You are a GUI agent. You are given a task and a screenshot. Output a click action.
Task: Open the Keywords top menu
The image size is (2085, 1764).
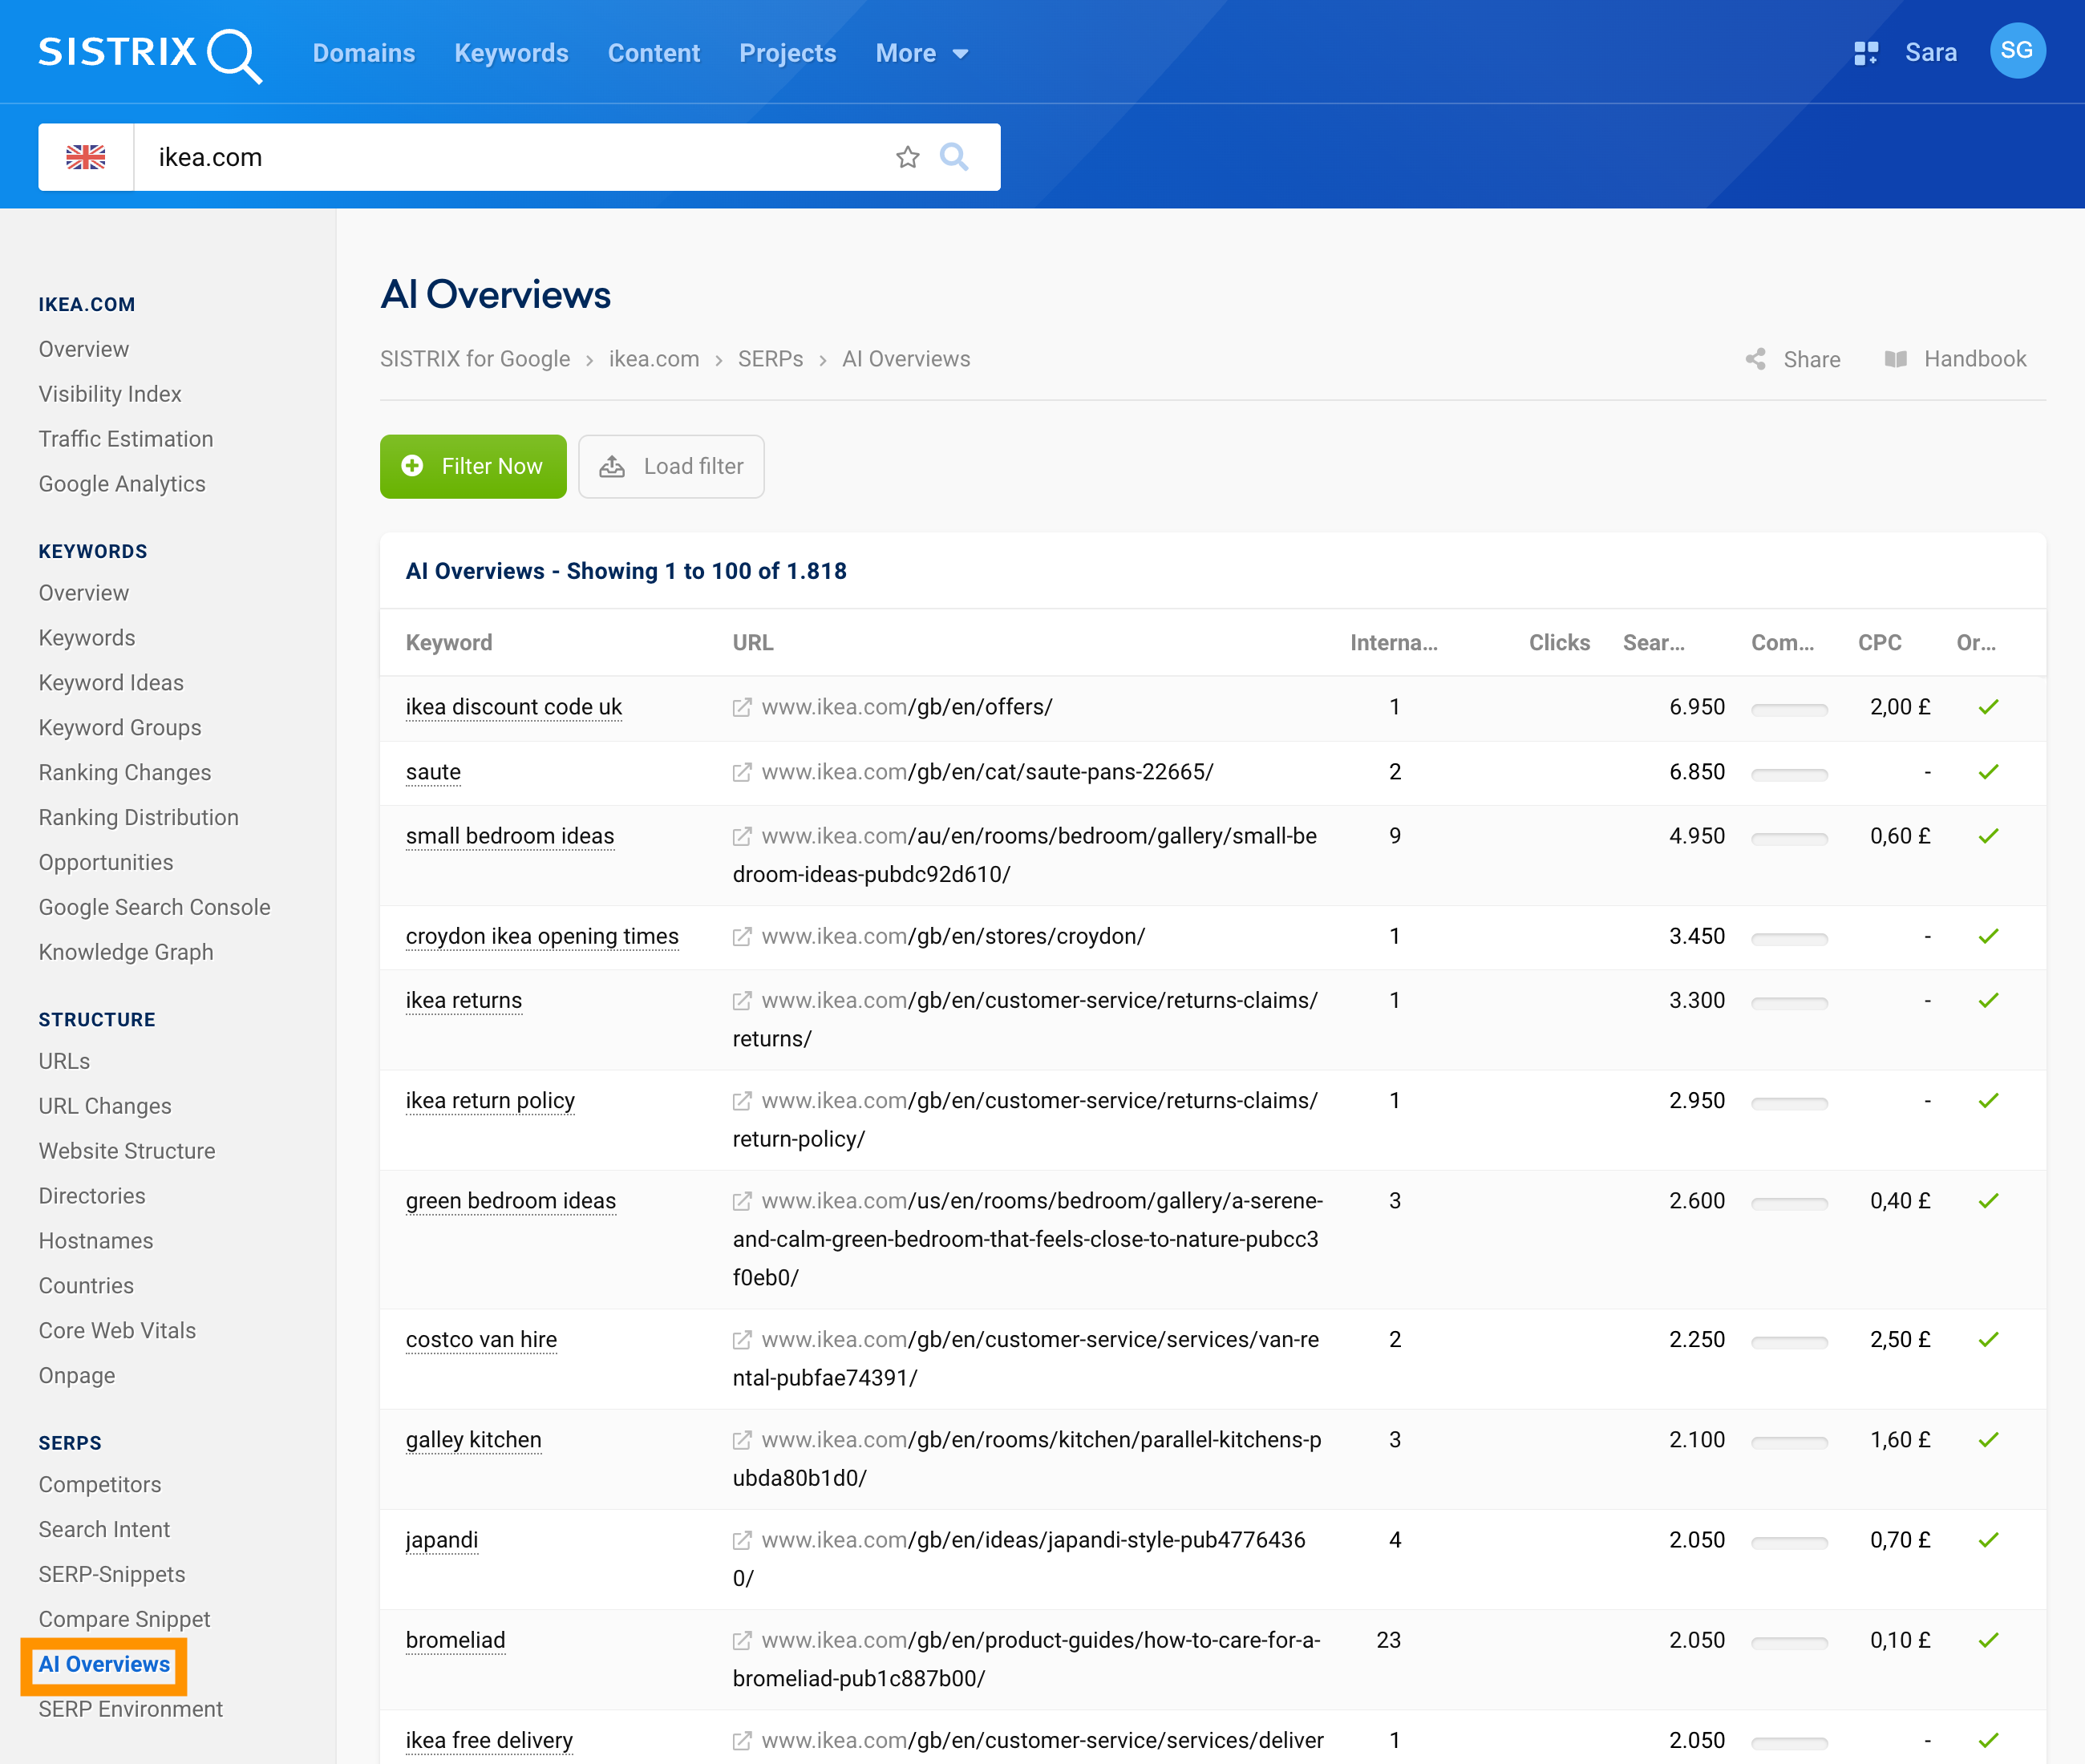pos(511,53)
